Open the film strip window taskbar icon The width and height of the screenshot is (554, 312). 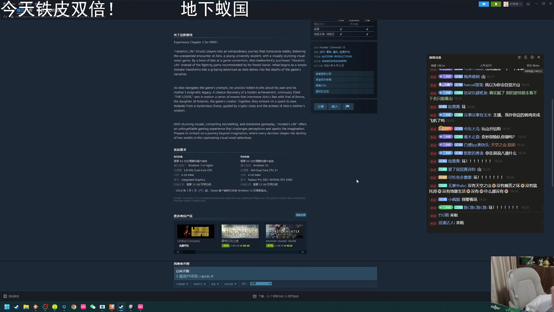102,307
